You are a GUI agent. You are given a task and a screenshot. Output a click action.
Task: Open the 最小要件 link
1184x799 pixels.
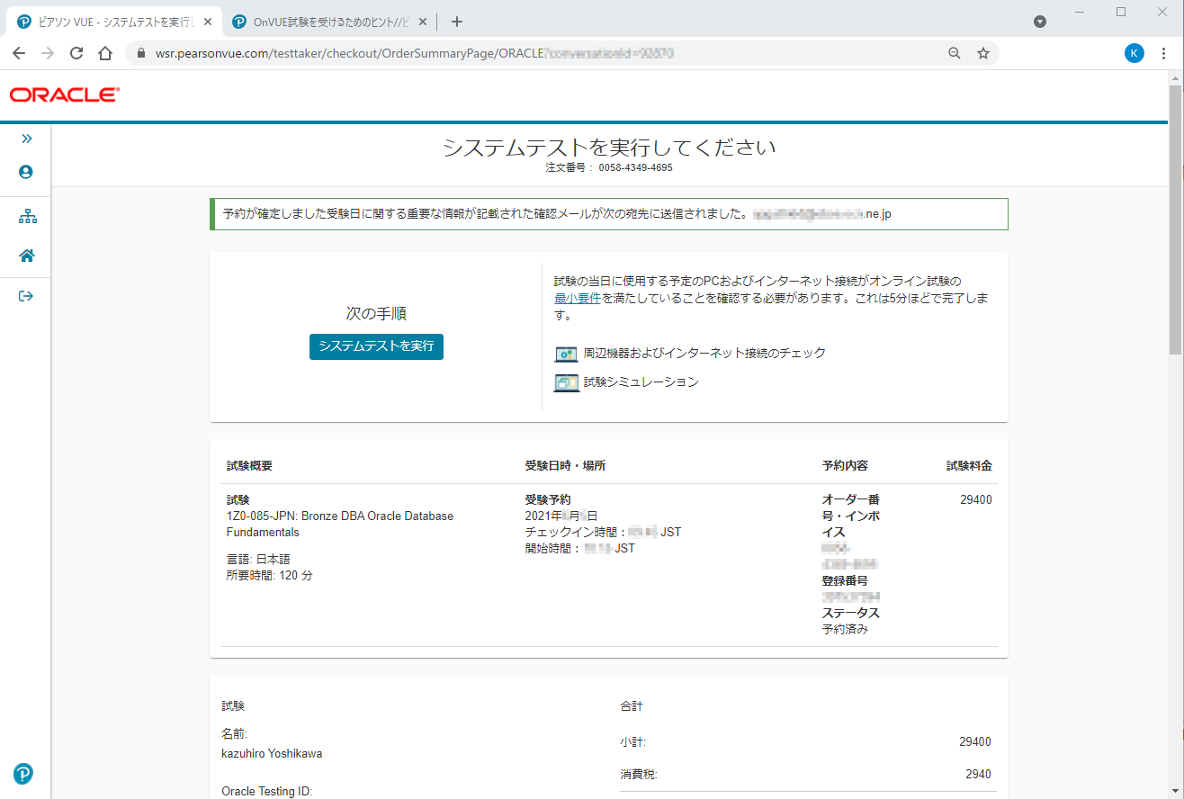[577, 298]
